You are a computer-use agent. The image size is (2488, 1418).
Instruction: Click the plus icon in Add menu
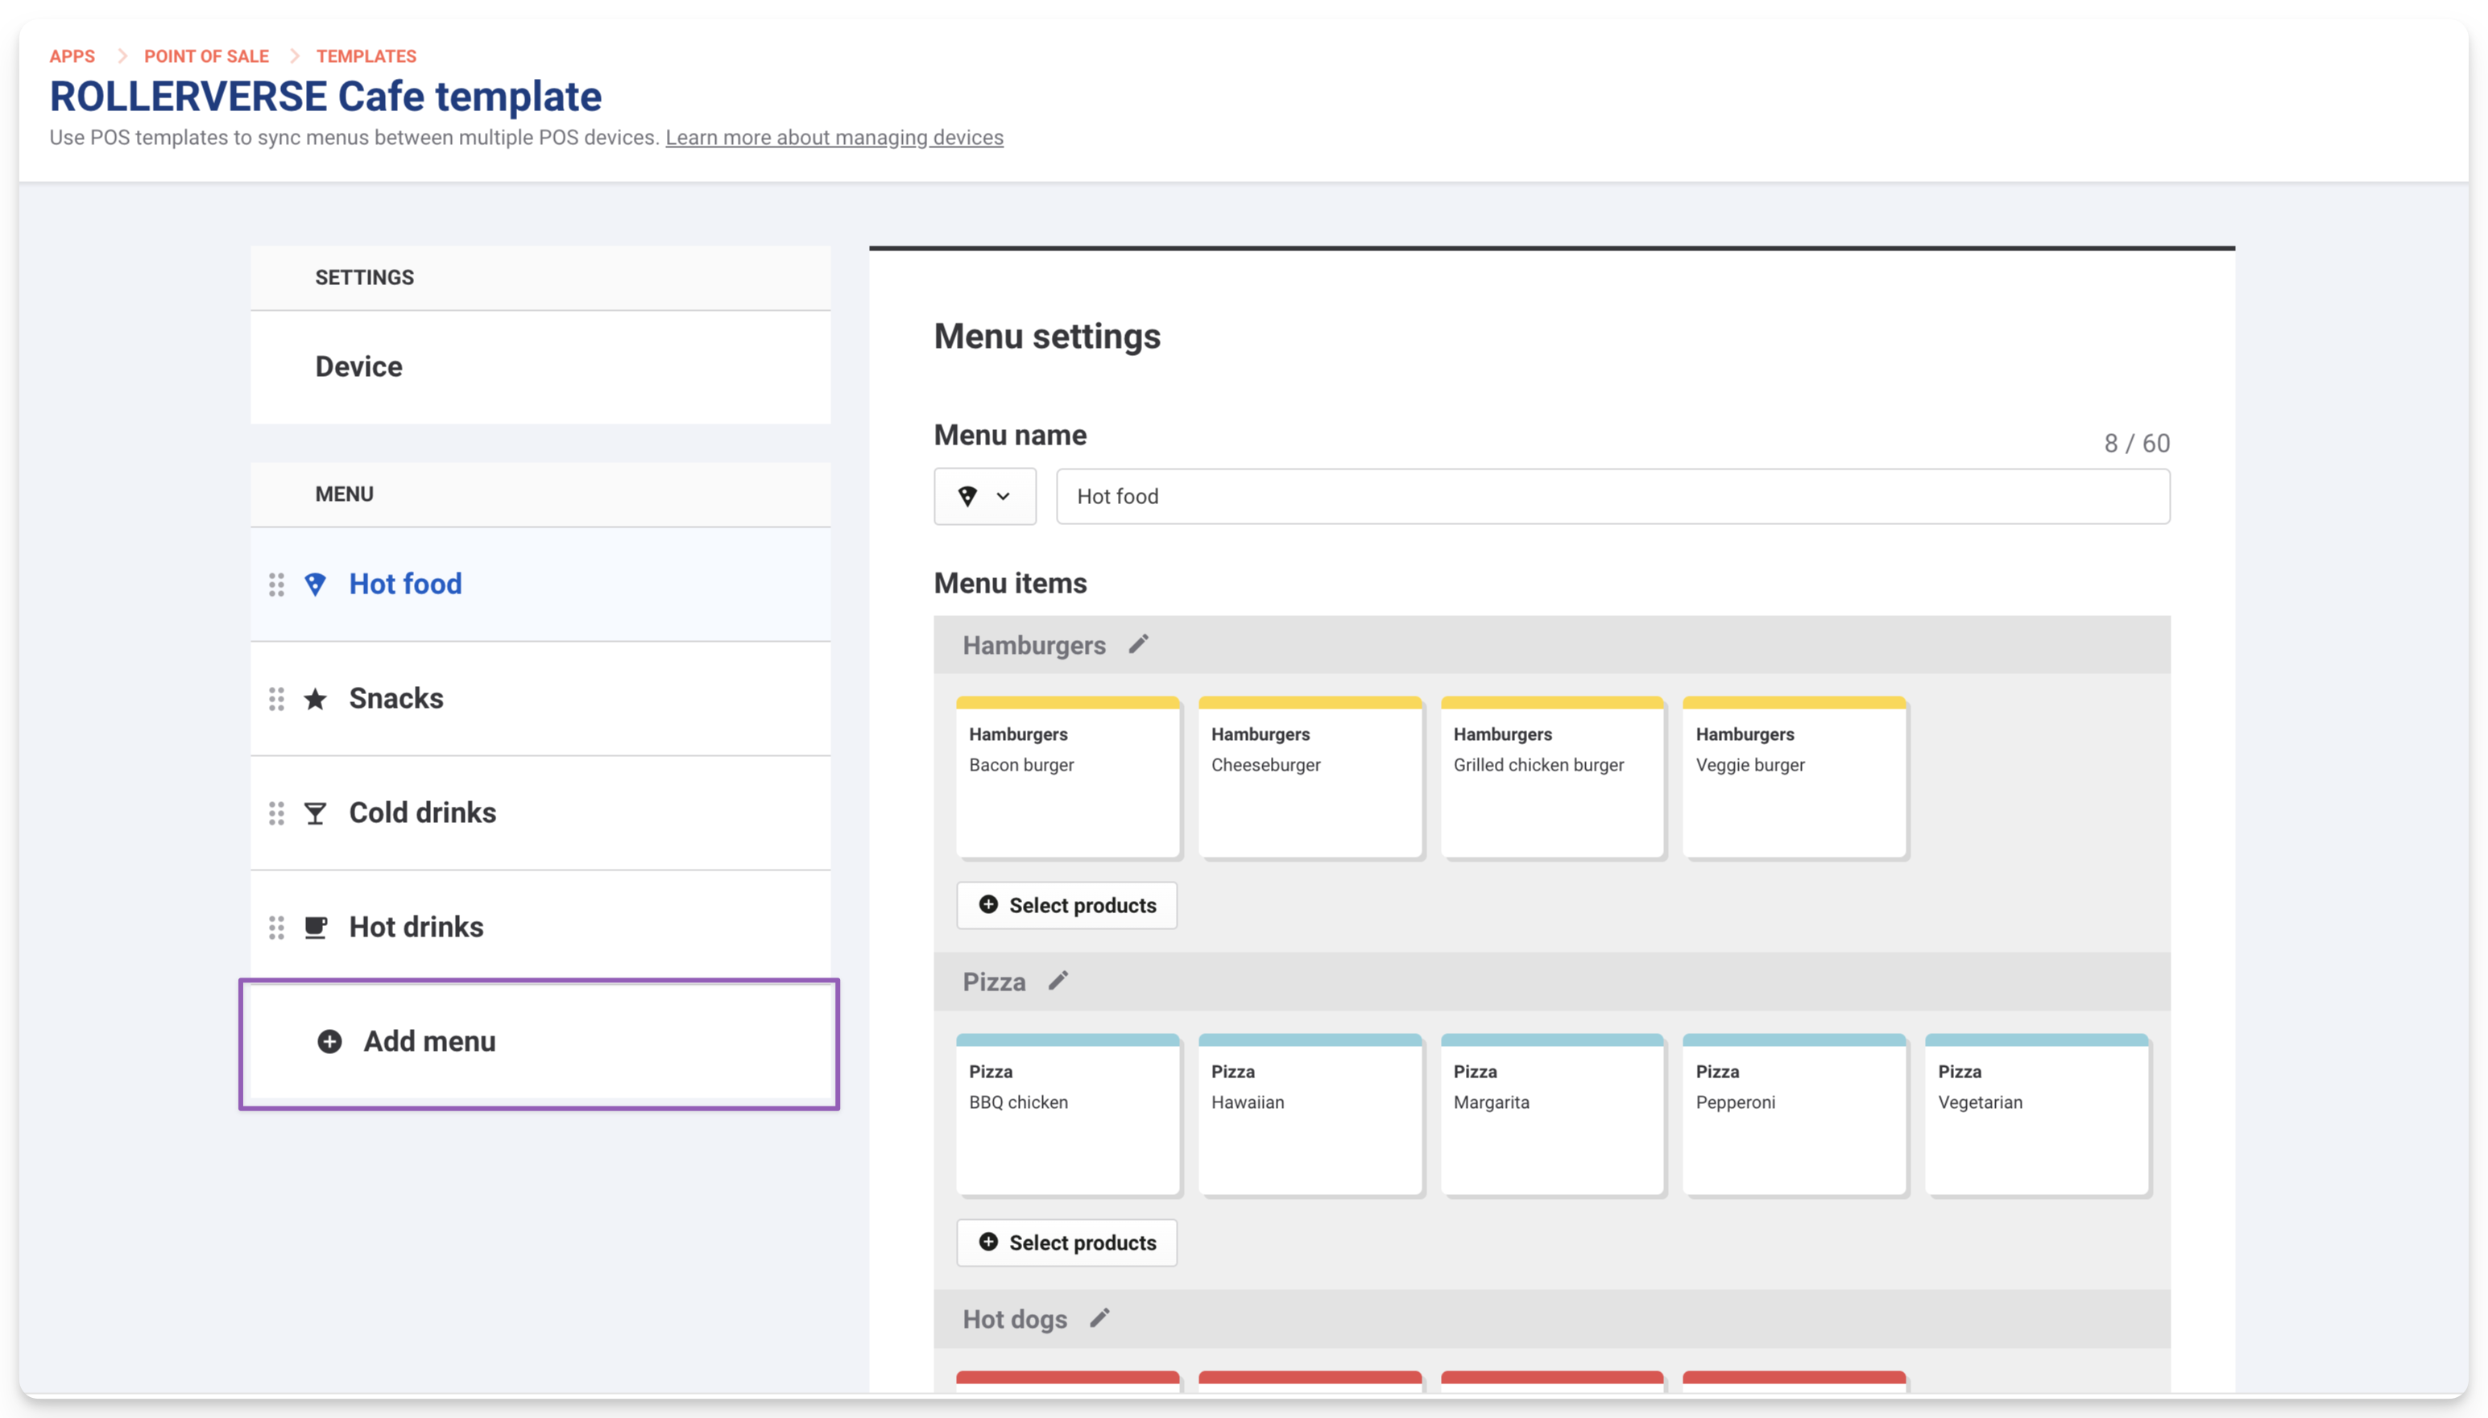pos(330,1042)
